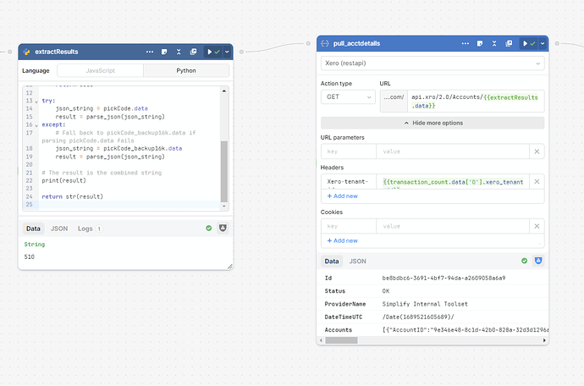Add a note to the extractResults block

tap(164, 52)
